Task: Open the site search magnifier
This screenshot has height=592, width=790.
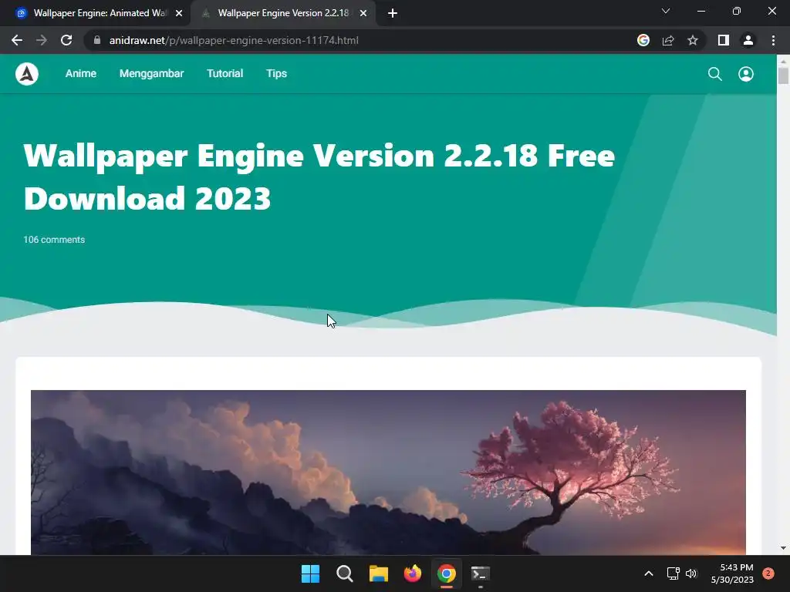Action: click(715, 74)
